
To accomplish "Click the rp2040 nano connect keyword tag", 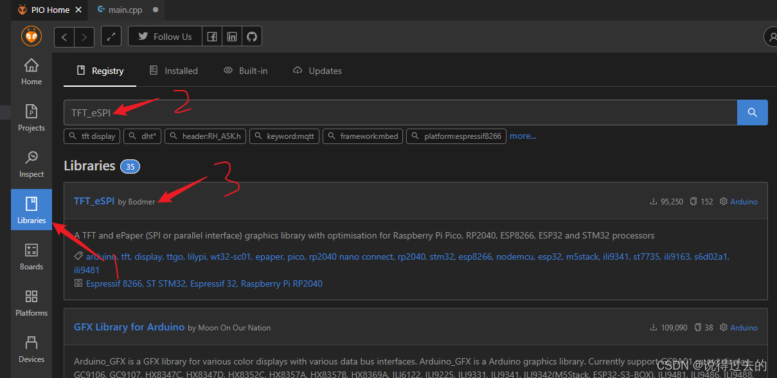I will 351,256.
